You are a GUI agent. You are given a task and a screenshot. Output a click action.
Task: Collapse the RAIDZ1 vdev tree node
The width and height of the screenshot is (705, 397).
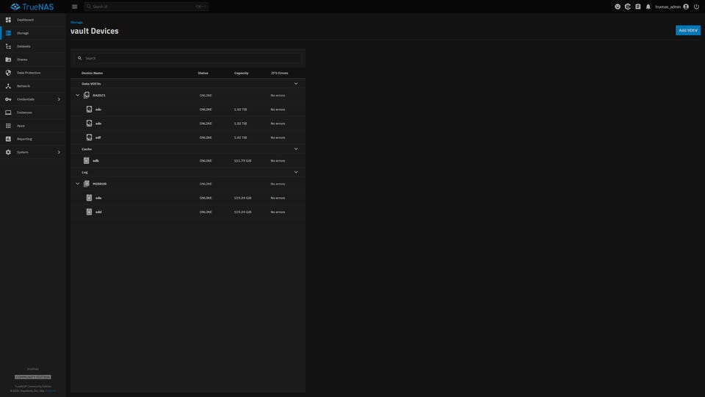(x=77, y=96)
